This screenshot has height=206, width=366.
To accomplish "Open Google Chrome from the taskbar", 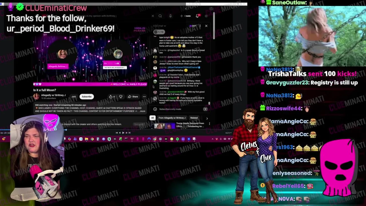I will point(92,139).
